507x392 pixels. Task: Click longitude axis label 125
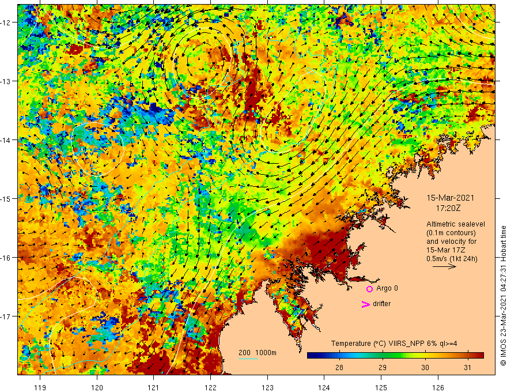381,387
